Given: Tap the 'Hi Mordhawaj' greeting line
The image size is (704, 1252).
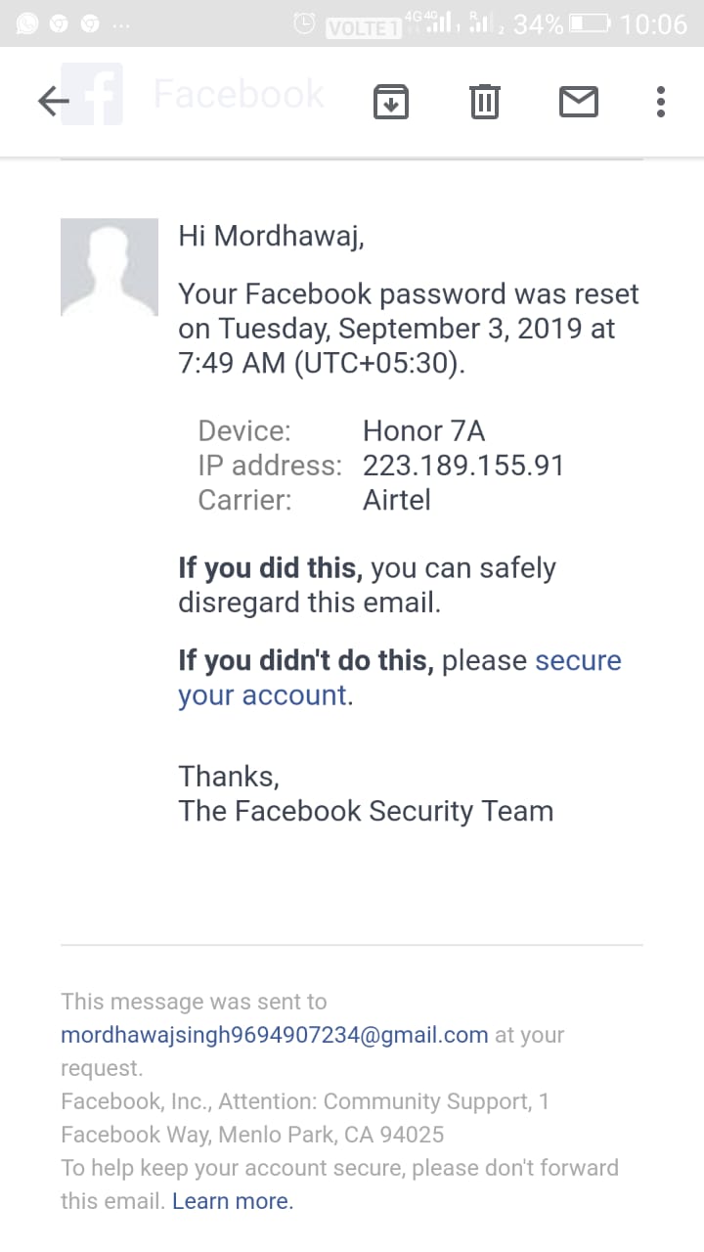Looking at the screenshot, I should [x=271, y=237].
